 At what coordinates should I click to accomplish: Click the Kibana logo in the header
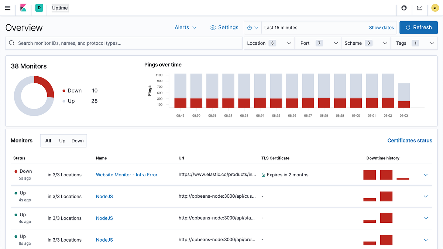coord(23,7)
